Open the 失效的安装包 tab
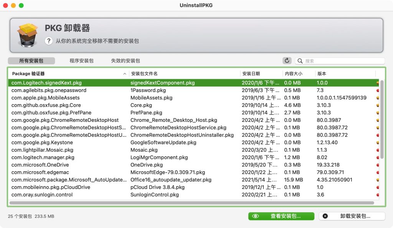393x228 pixels. [125, 61]
